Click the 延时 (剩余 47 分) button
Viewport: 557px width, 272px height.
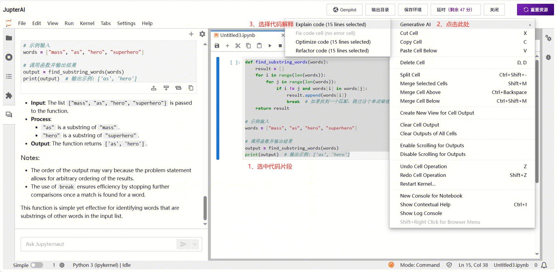[x=456, y=10]
